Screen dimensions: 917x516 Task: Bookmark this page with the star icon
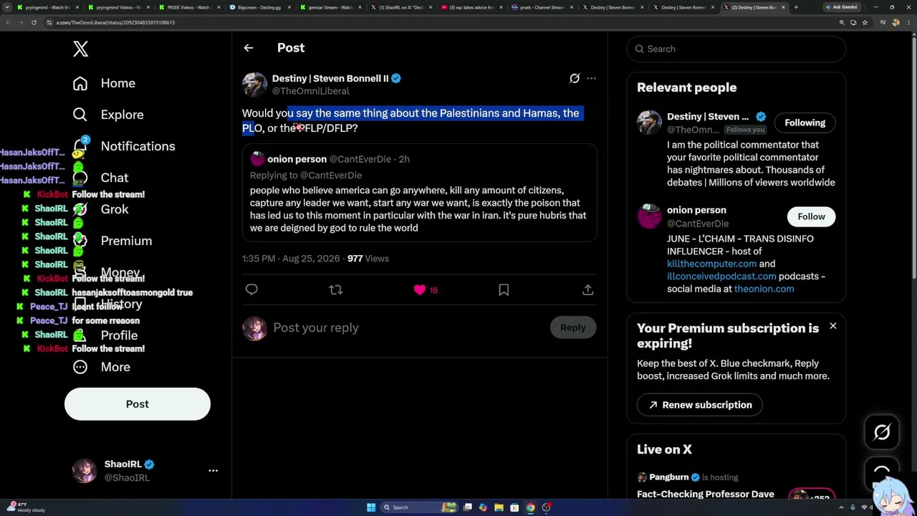tap(865, 22)
